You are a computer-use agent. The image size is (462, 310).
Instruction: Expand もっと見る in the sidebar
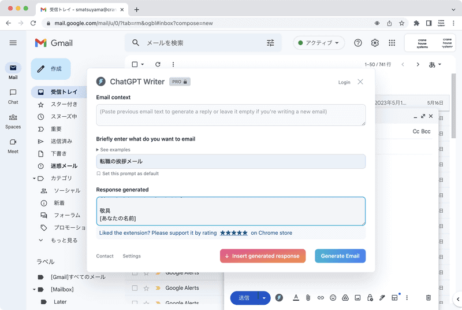[58, 240]
